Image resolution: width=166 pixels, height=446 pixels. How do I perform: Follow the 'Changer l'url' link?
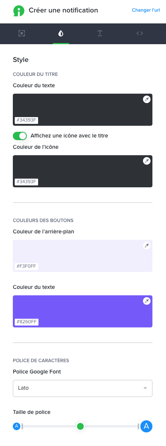(x=146, y=10)
